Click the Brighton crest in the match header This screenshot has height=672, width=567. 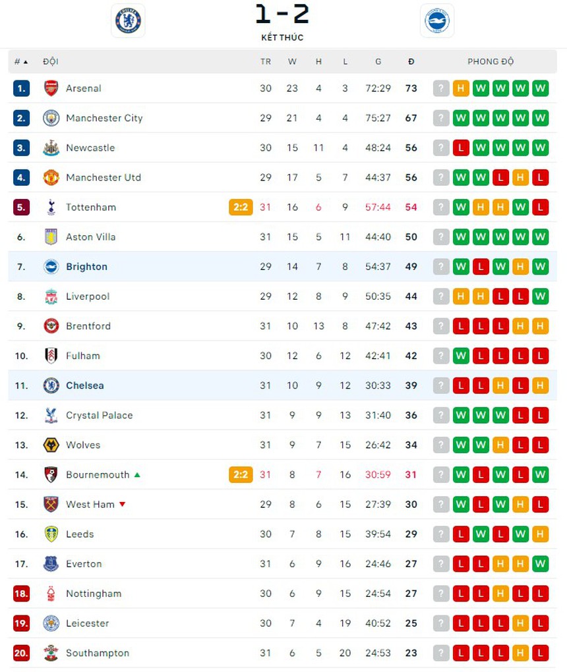pyautogui.click(x=436, y=20)
